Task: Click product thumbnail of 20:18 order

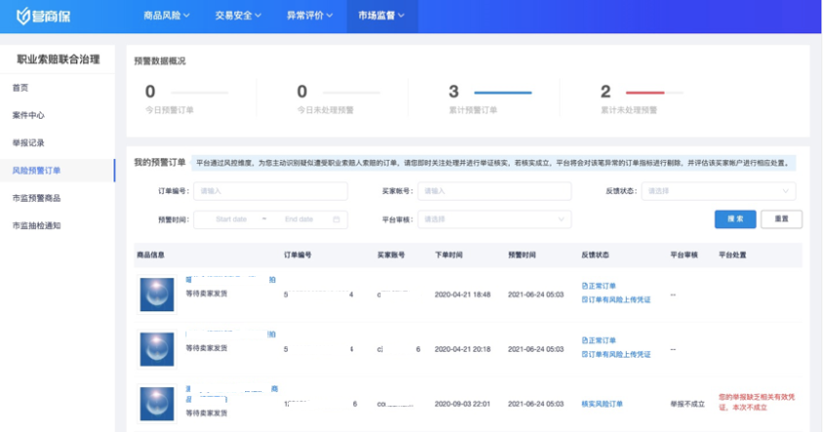Action: (x=157, y=349)
